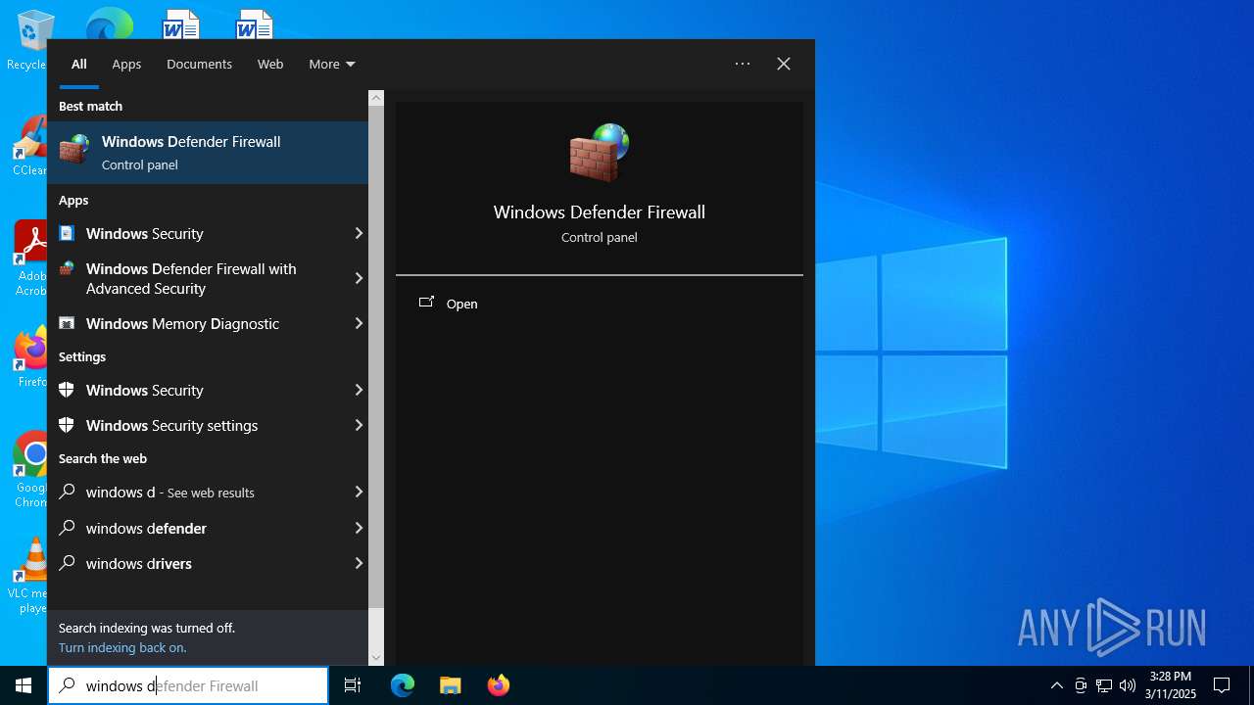Viewport: 1254px width, 705px height.
Task: Click the taskbar clock showing 3:28 PM
Action: coord(1171,685)
